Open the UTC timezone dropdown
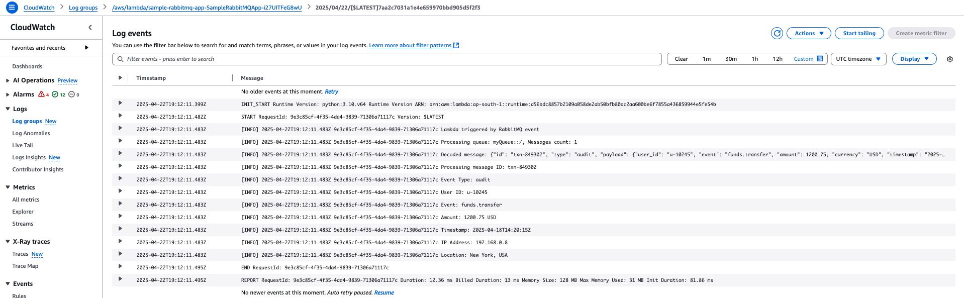Viewport: 964px width, 298px height. point(858,59)
